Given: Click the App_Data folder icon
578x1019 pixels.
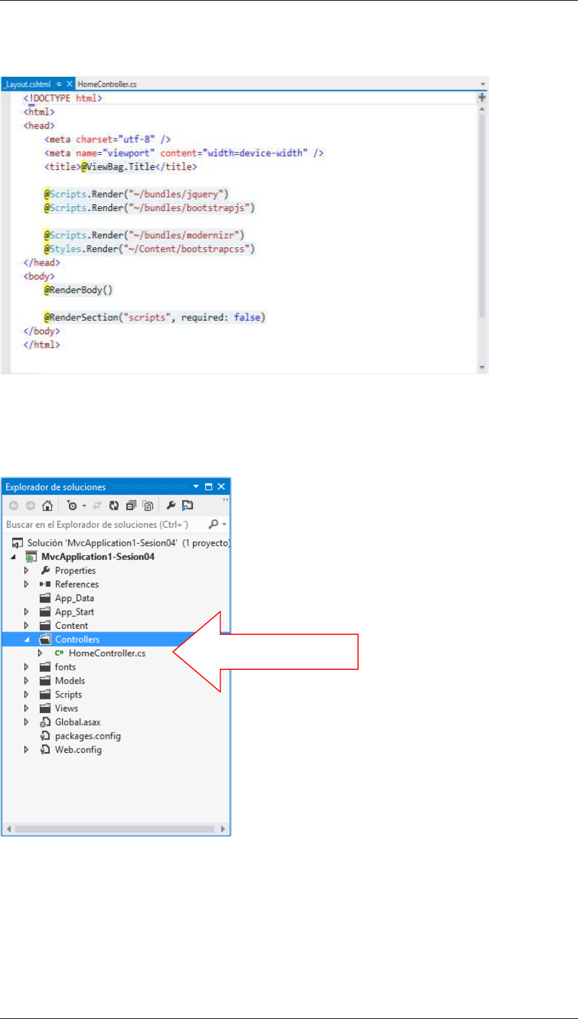Looking at the screenshot, I should (x=45, y=598).
